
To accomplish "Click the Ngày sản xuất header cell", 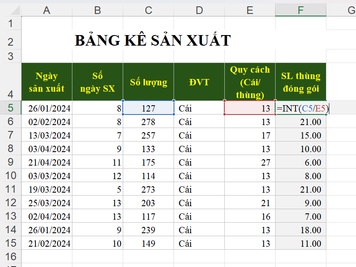I will 47,82.
